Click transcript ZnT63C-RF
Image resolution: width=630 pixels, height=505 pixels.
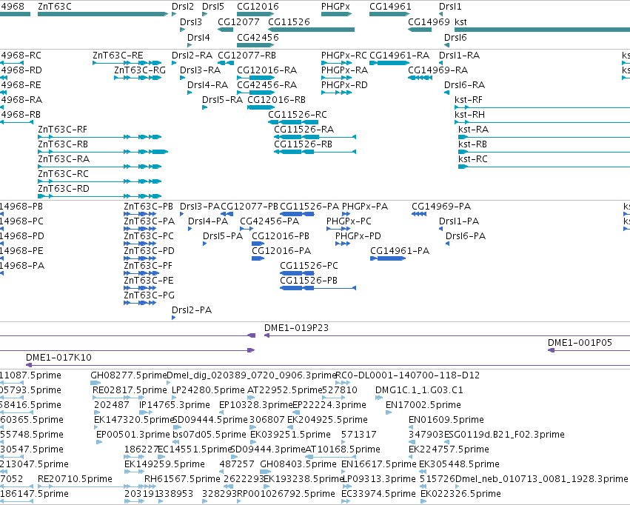pyautogui.click(x=62, y=129)
